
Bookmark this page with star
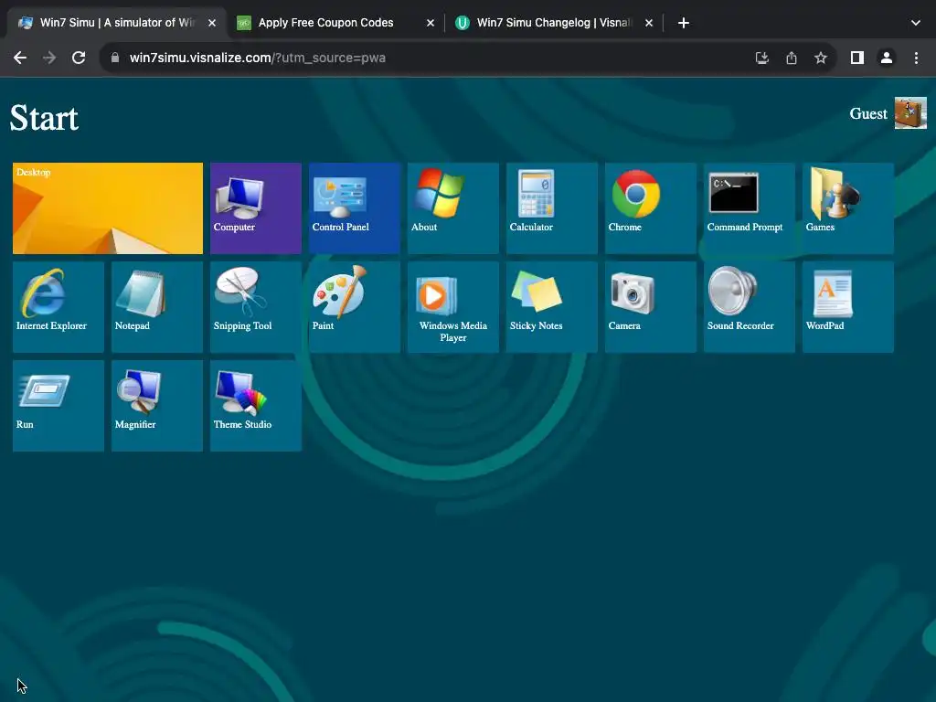(821, 58)
